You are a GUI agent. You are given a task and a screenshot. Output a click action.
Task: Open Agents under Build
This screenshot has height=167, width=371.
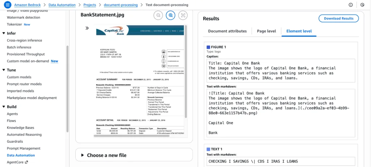(12, 114)
